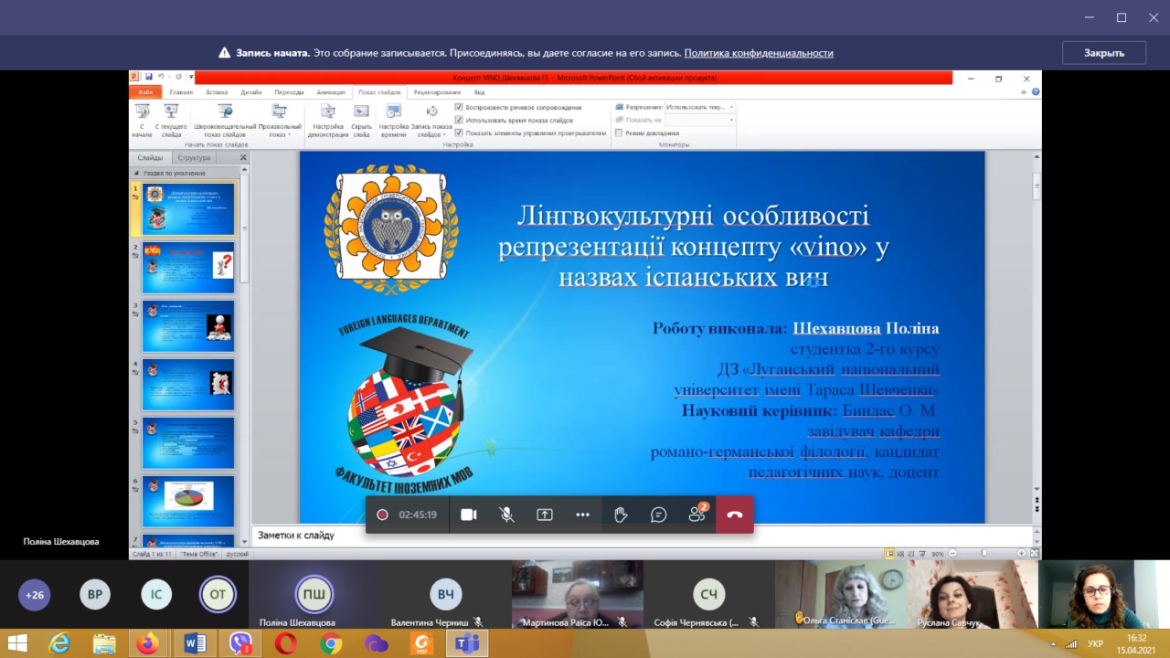Open the more actions ellipsis menu

pos(582,515)
